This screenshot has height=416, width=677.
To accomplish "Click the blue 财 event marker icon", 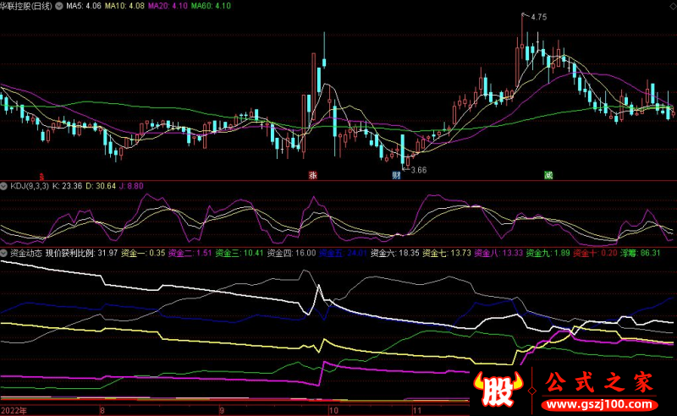I will (x=395, y=176).
